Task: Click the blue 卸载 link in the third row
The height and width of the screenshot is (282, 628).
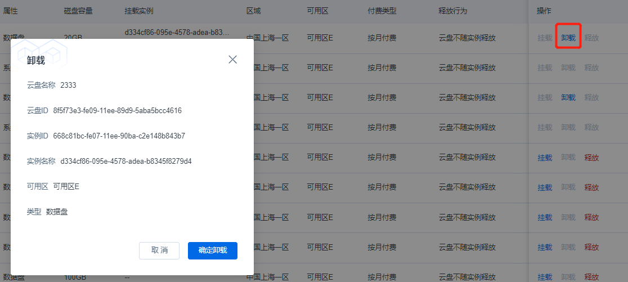Action: click(568, 98)
